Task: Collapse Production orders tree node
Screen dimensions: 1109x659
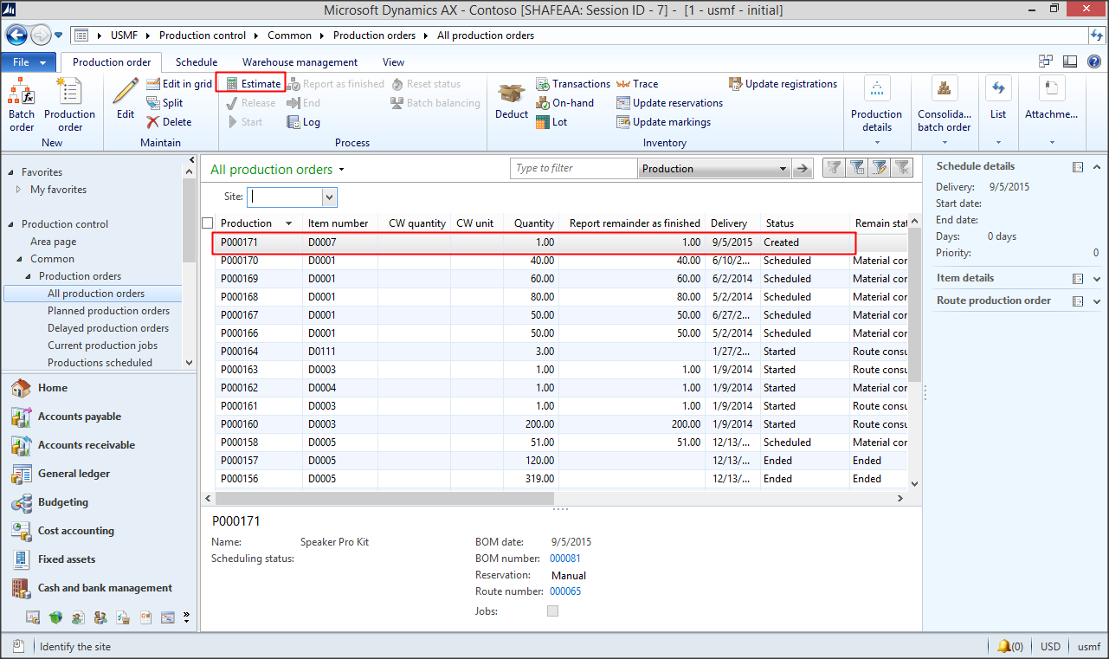Action: coord(27,276)
